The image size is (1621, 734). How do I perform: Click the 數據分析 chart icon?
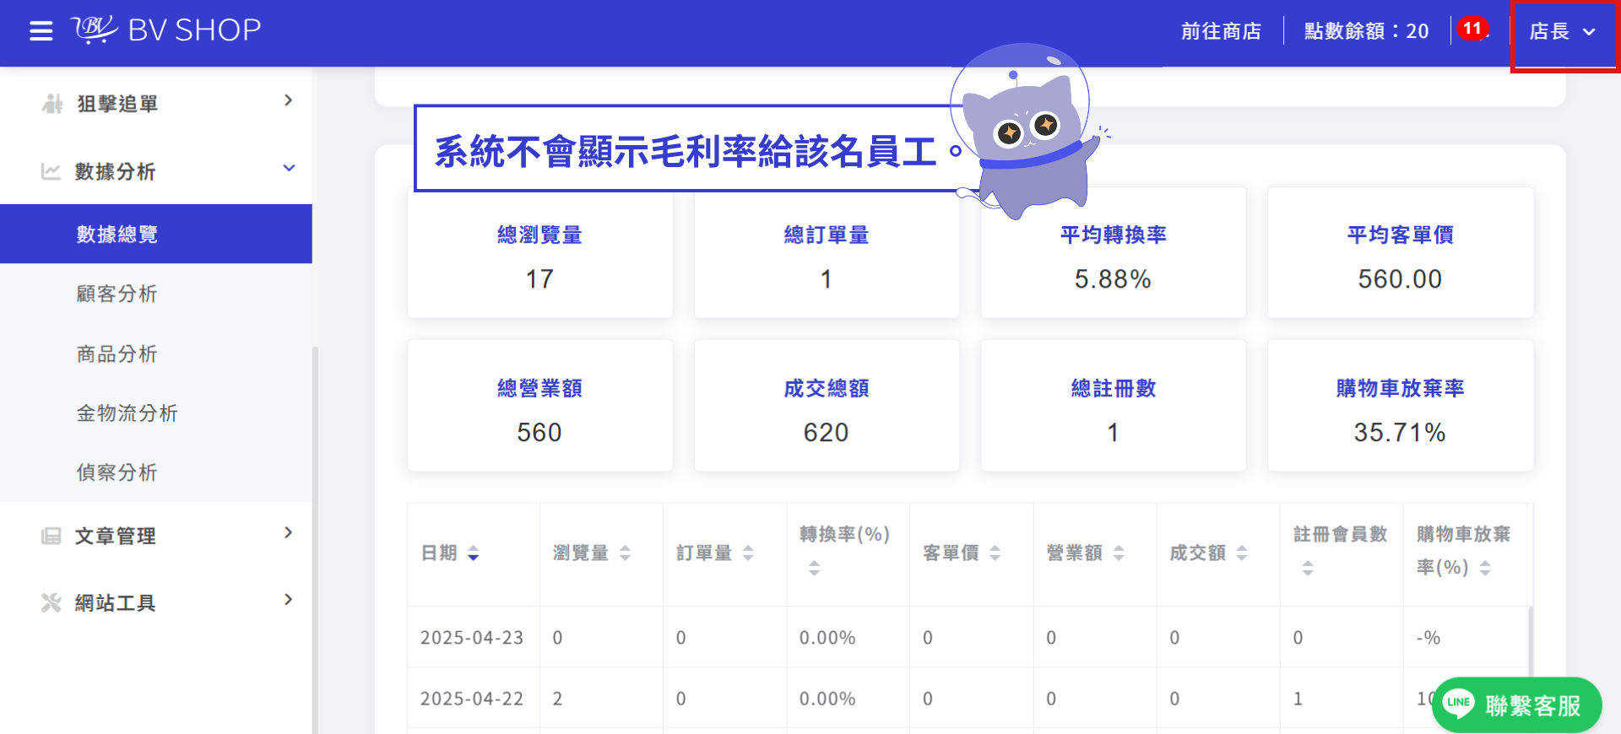(x=51, y=171)
